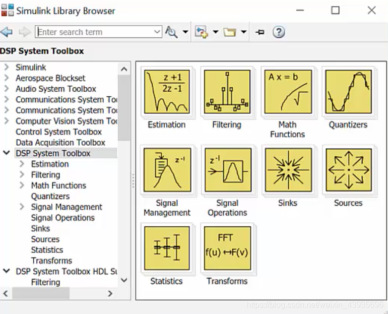The height and width of the screenshot is (314, 388).
Task: Select Quantizers in the tree list
Action: click(x=50, y=196)
